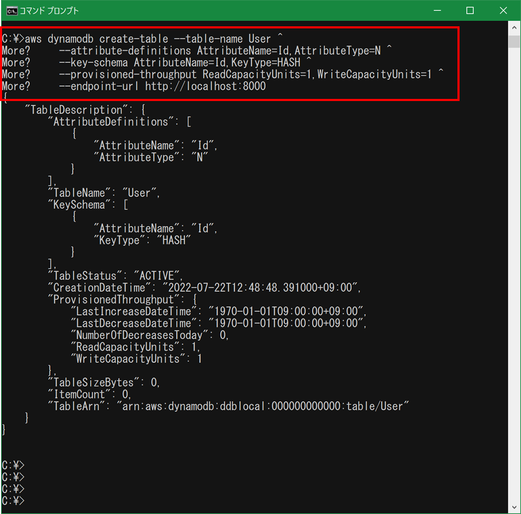Click the close window icon
This screenshot has width=521, height=514.
pos(503,10)
